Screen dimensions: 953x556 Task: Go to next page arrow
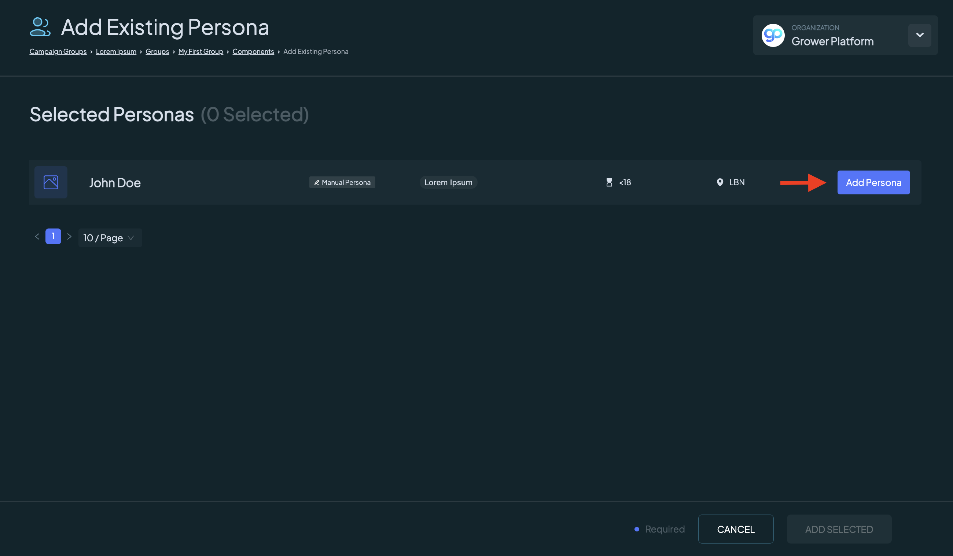(x=69, y=237)
